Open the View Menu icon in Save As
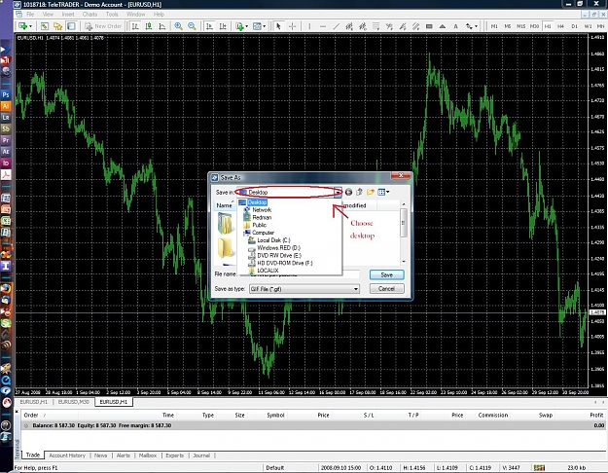 (x=383, y=192)
